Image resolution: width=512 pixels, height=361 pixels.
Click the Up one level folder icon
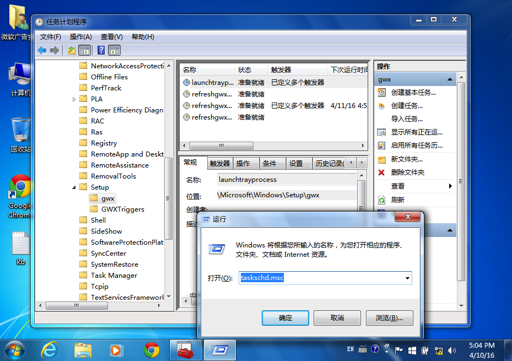point(72,50)
